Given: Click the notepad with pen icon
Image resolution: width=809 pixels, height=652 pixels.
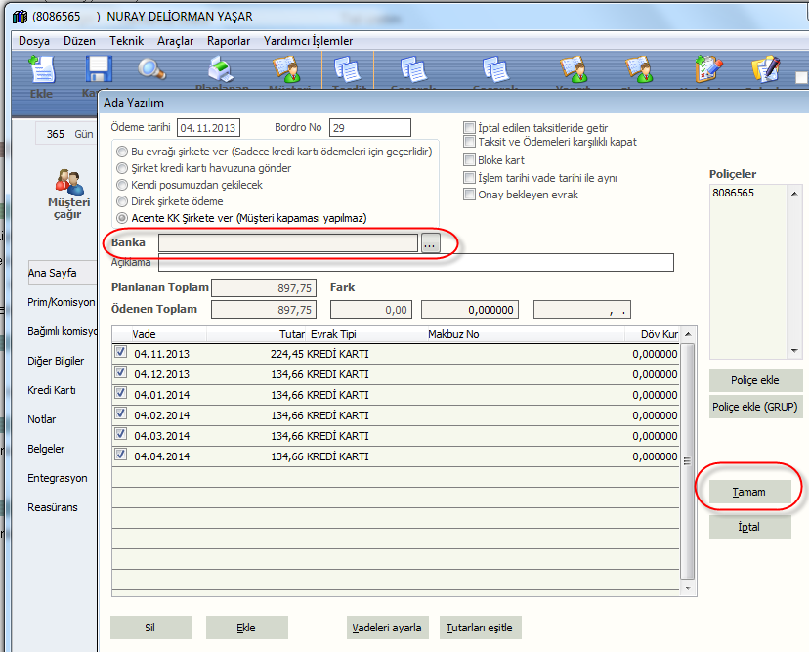Looking at the screenshot, I should [764, 70].
